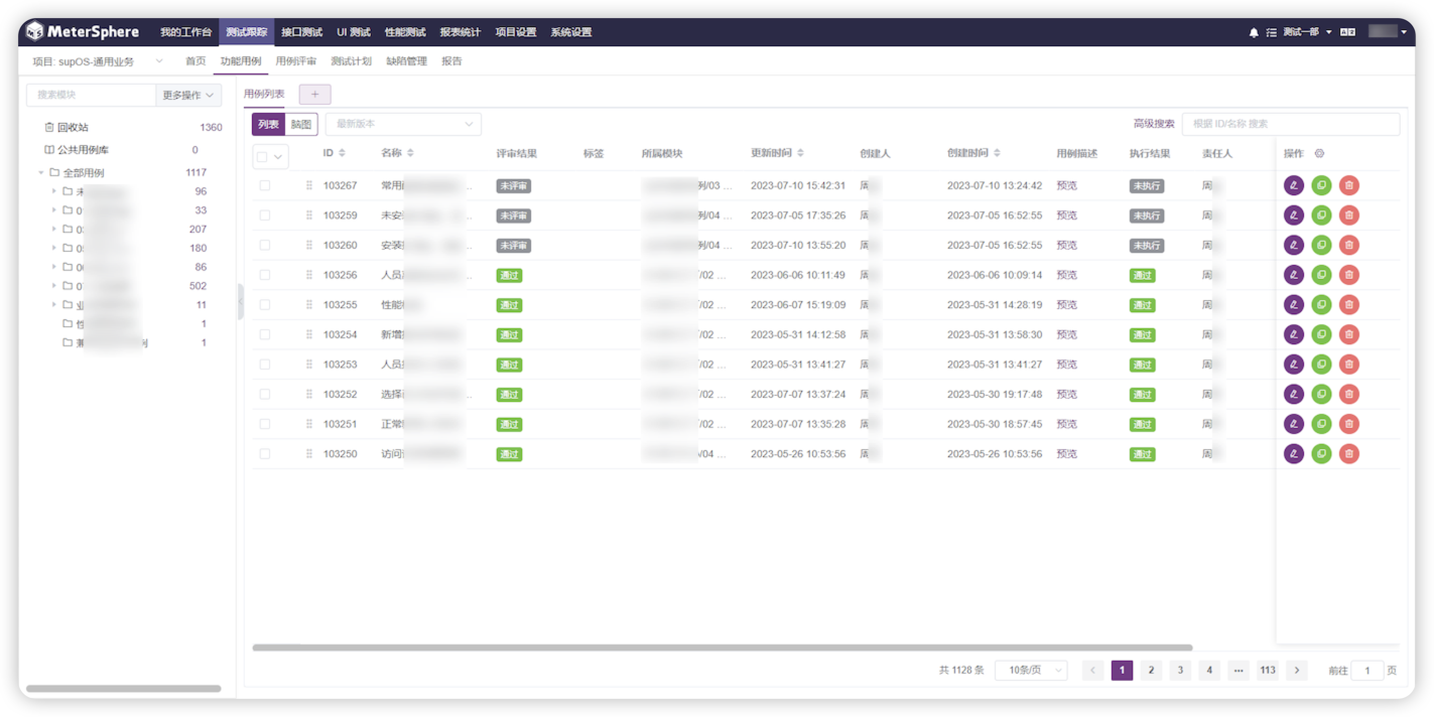The image size is (1434, 717).
Task: Sort by ID column arrows
Action: [x=342, y=153]
